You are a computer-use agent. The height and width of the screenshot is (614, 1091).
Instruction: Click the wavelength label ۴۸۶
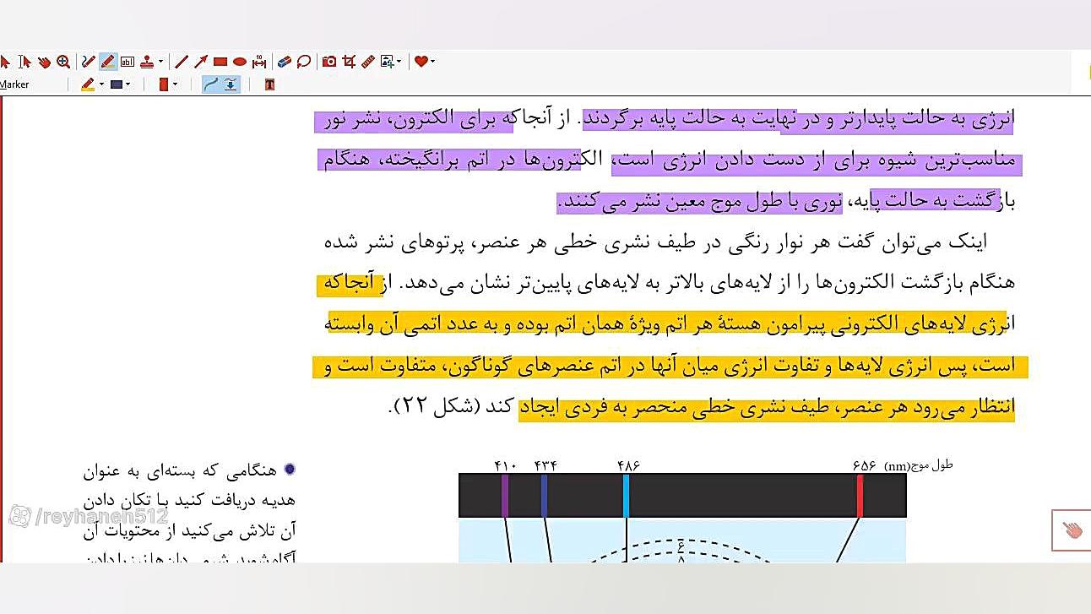point(628,465)
